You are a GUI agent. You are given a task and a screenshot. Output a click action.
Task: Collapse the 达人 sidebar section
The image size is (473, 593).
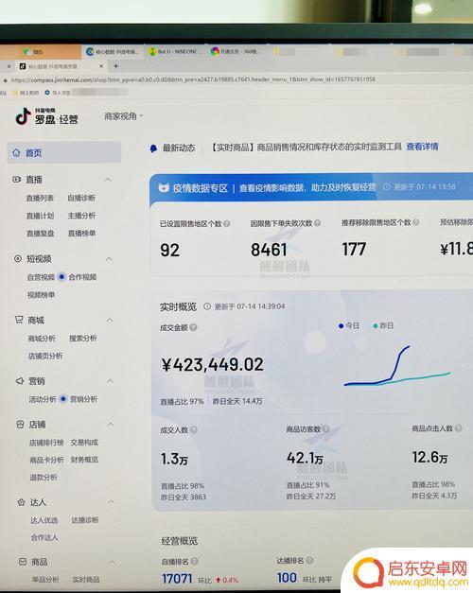112,502
